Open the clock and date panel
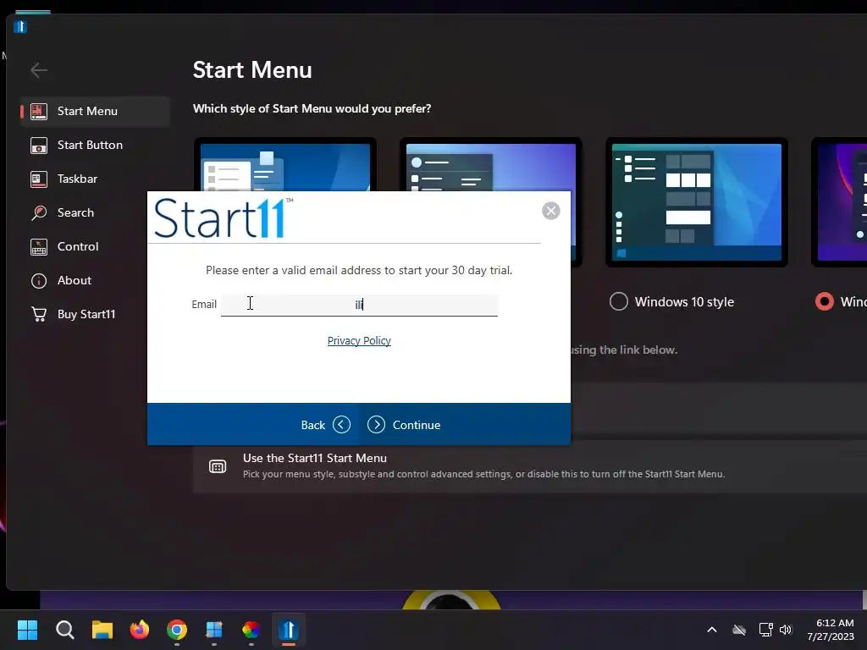Screen dimensions: 867x650 point(831,630)
